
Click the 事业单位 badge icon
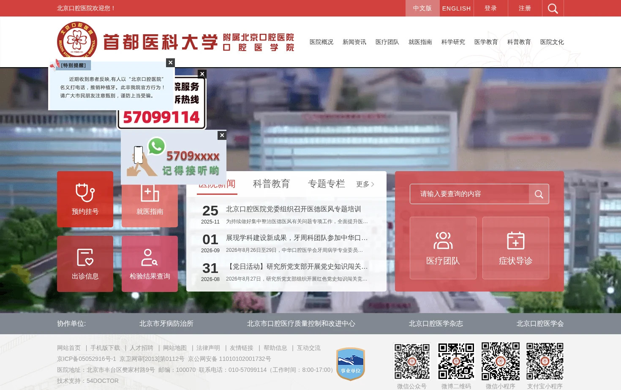tap(351, 364)
